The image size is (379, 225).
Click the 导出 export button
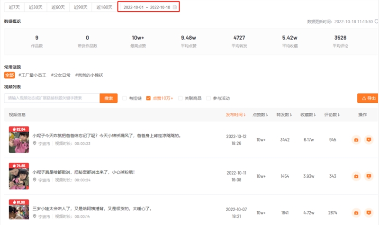tap(368, 98)
